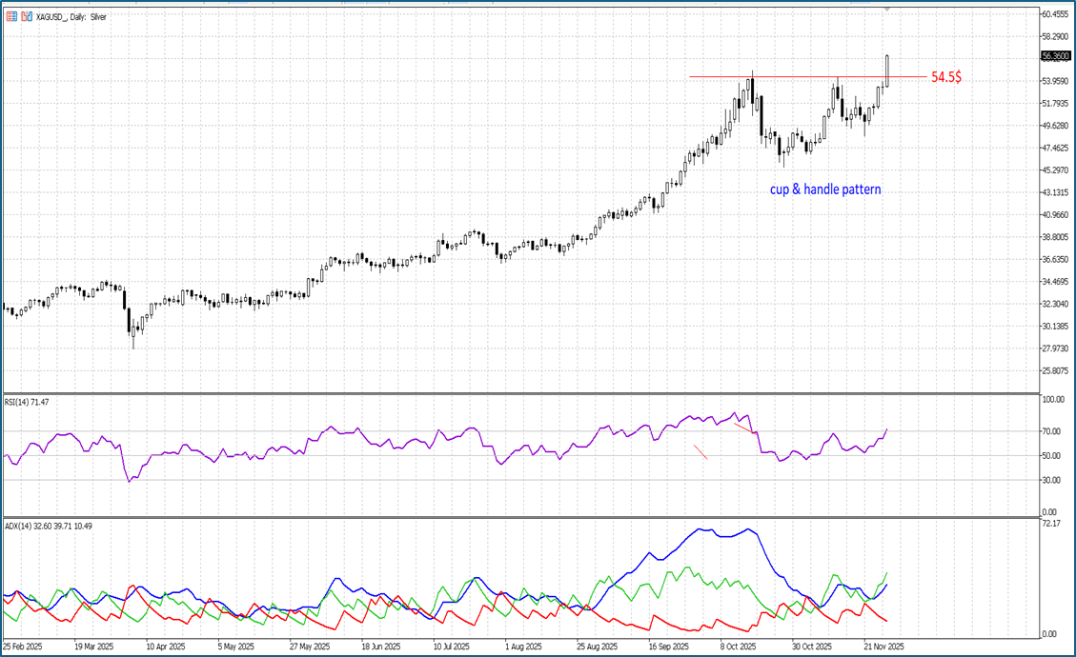Screen dimensions: 1076x657
Task: Select the 25 Aug 2025 date label
Action: coord(597,646)
